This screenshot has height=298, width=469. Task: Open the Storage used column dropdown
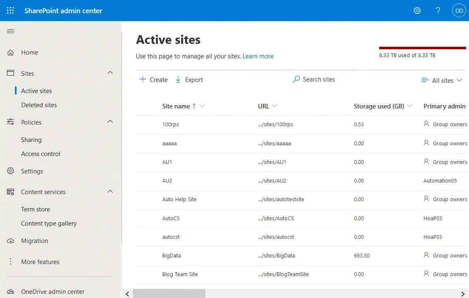click(409, 106)
